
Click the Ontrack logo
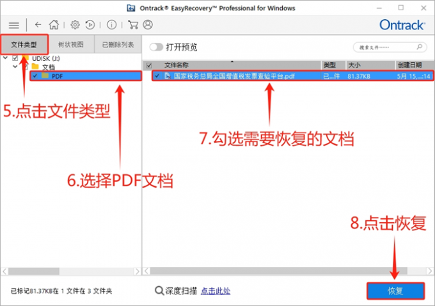(402, 25)
